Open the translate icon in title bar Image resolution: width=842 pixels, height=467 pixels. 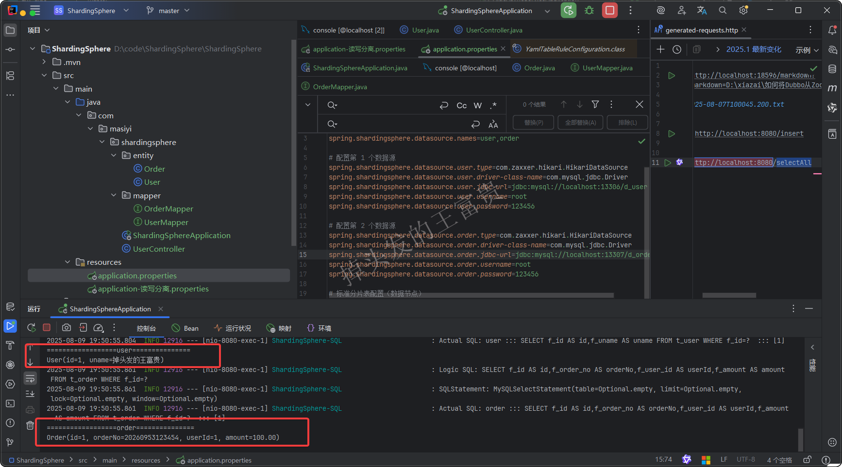point(702,10)
